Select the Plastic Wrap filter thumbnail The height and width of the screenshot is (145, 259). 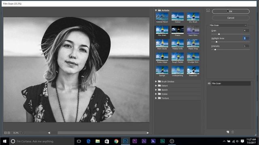[193, 45]
